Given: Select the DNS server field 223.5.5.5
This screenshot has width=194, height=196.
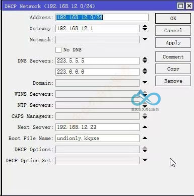Looking at the screenshot, I should click(x=97, y=60).
